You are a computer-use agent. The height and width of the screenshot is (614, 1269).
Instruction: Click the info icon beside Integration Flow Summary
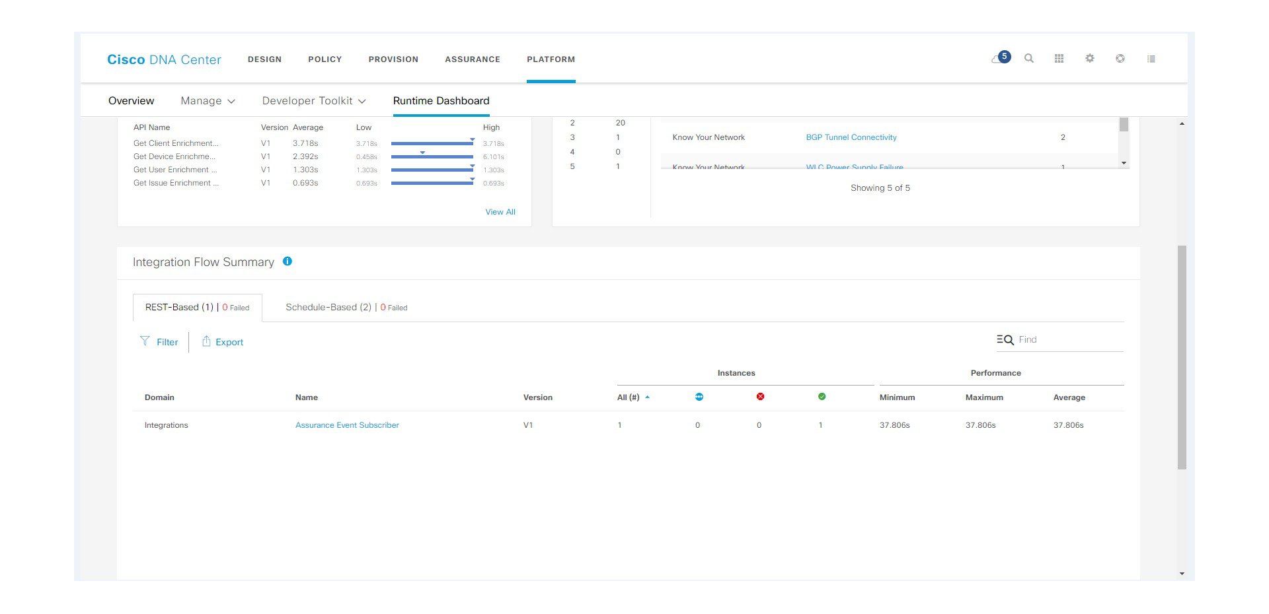[x=288, y=261]
